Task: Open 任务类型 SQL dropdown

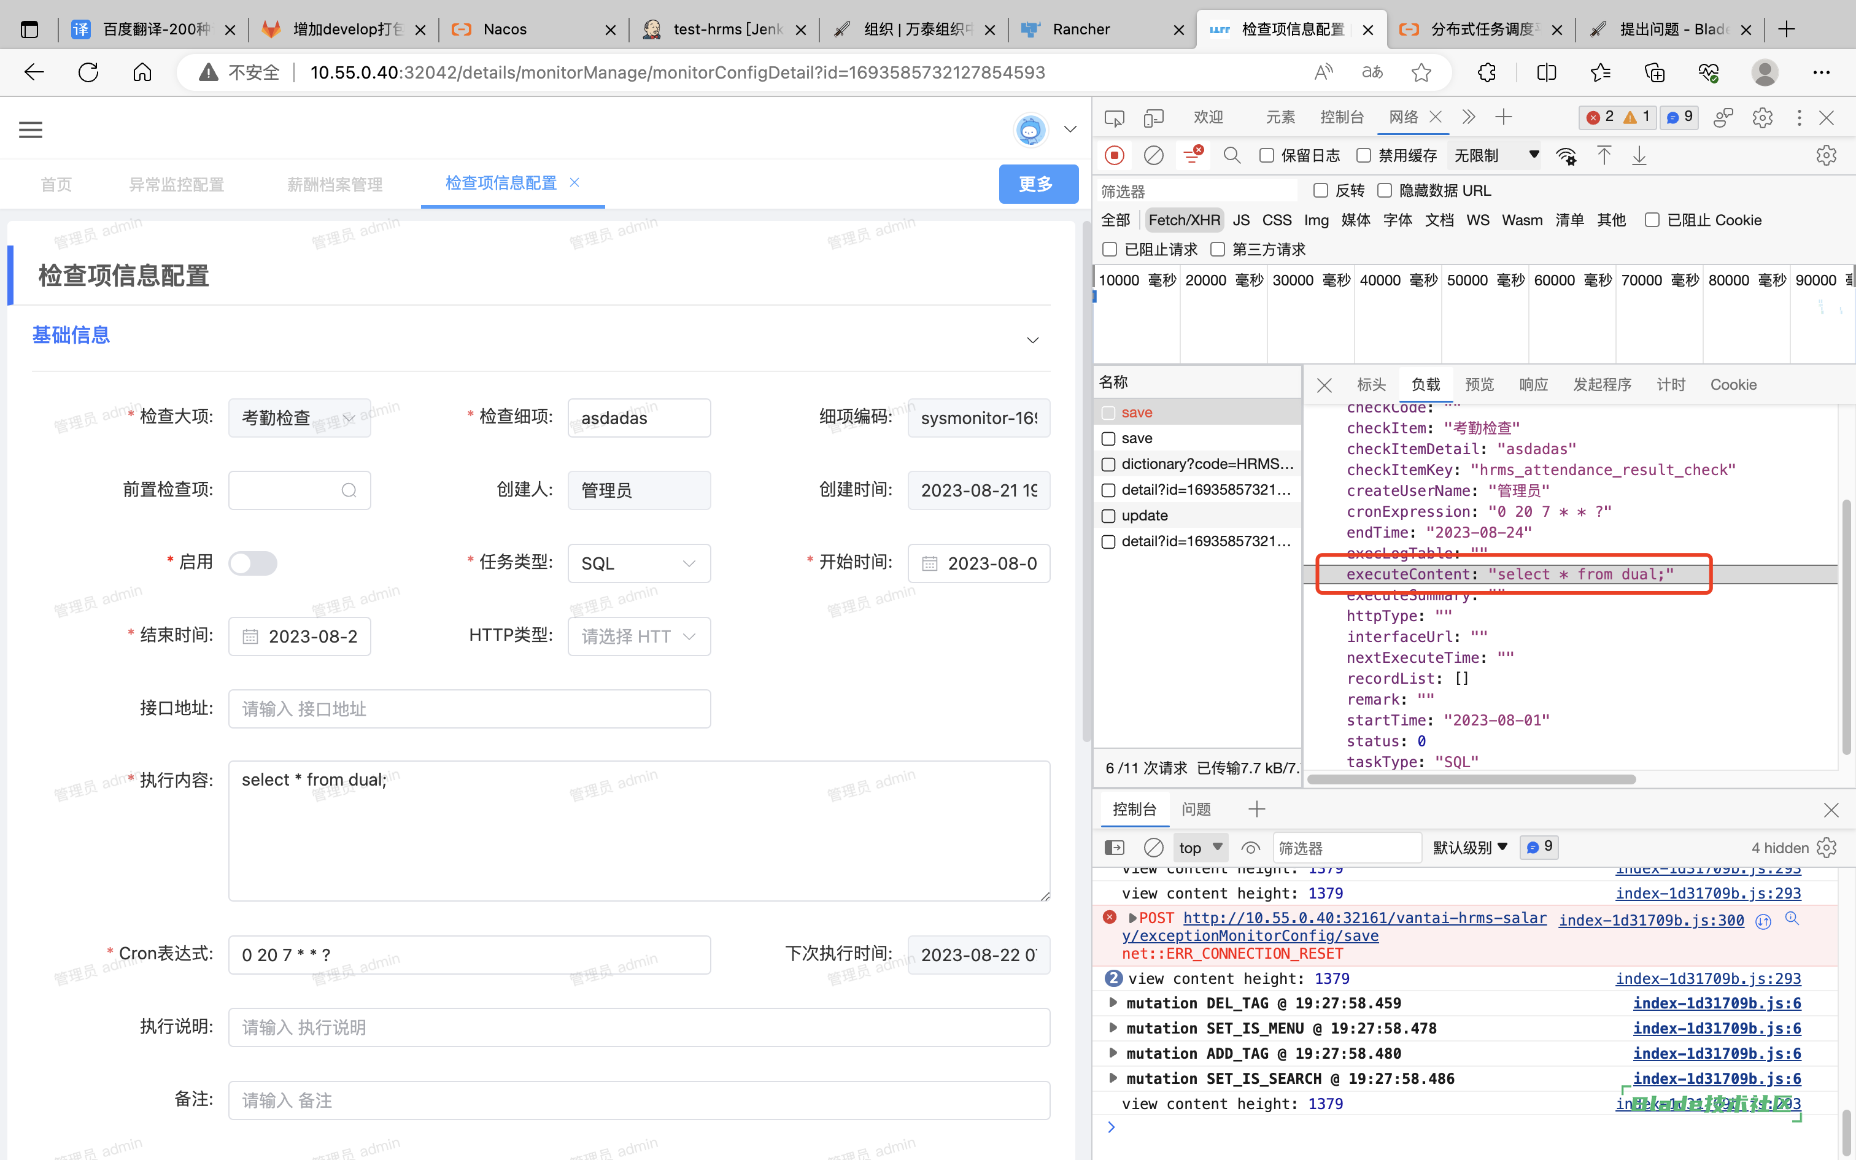Action: (639, 563)
